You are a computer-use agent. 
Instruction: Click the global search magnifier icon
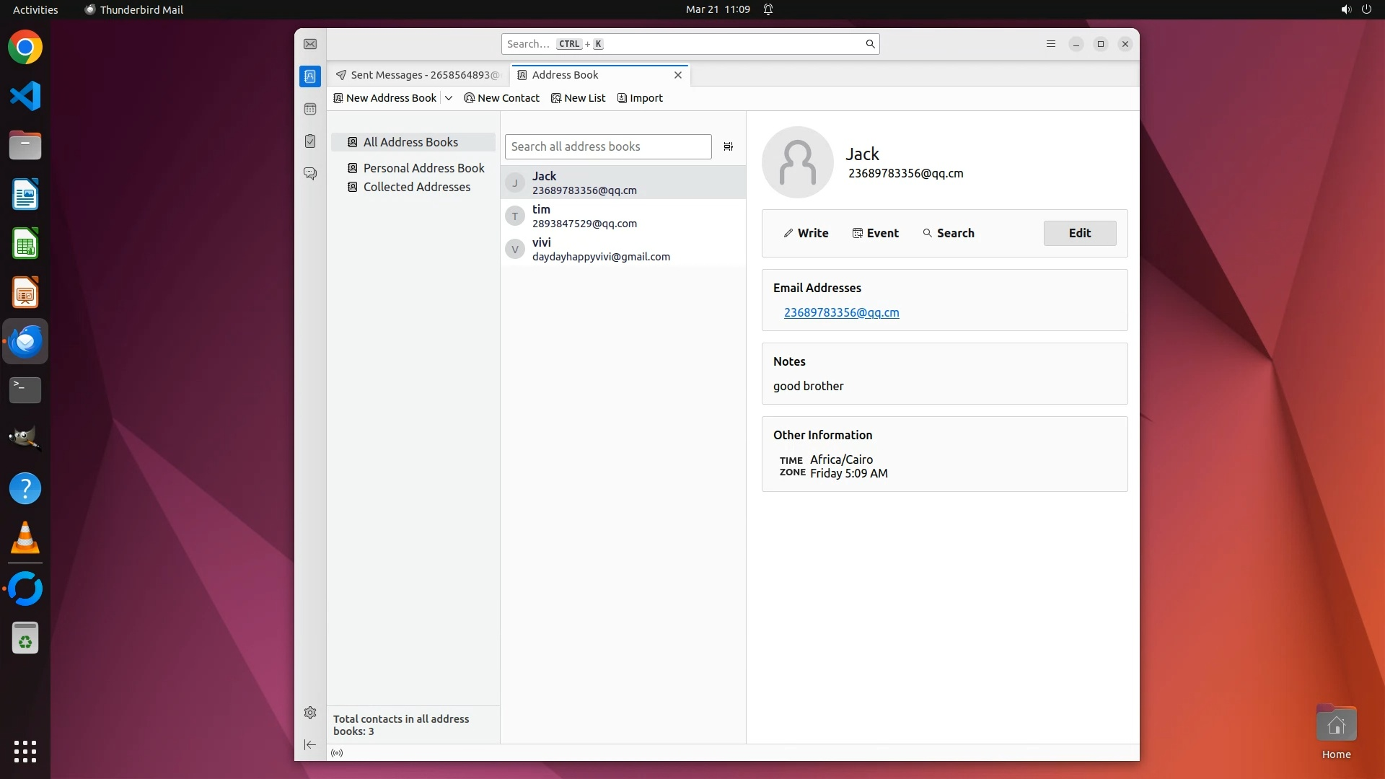click(x=870, y=44)
